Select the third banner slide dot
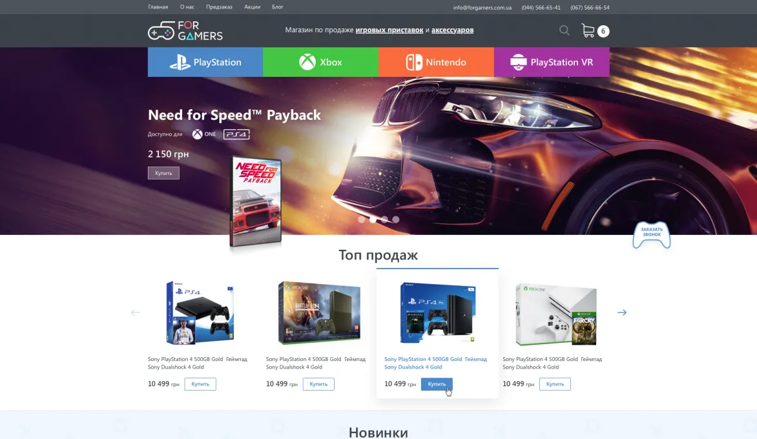 pos(384,219)
